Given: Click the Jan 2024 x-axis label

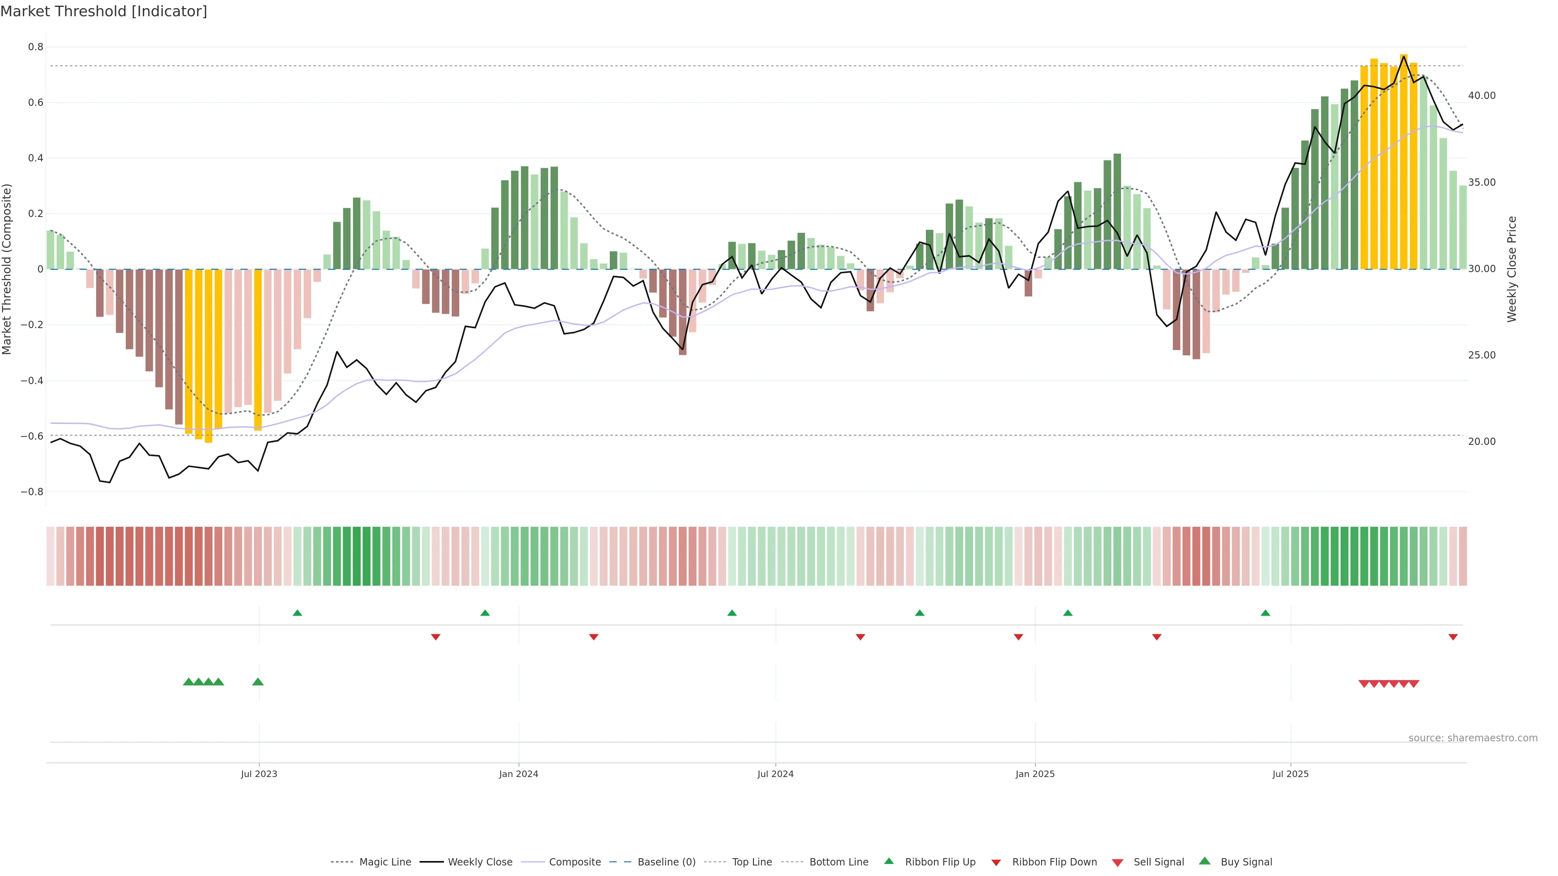Looking at the screenshot, I should [519, 774].
